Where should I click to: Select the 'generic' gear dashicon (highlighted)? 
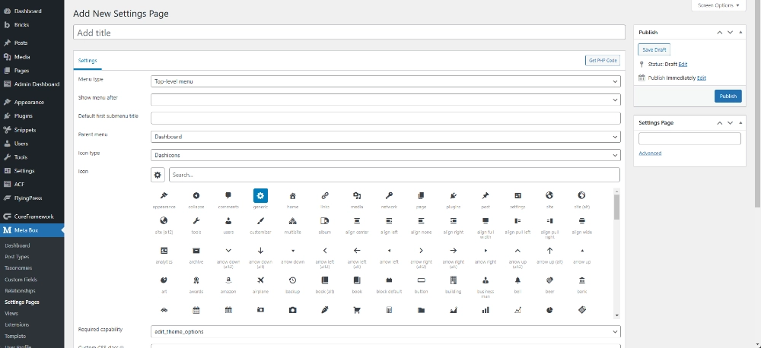(x=260, y=196)
